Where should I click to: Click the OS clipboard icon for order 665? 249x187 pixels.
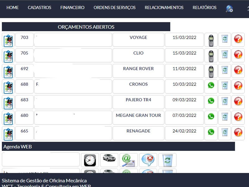8,134
